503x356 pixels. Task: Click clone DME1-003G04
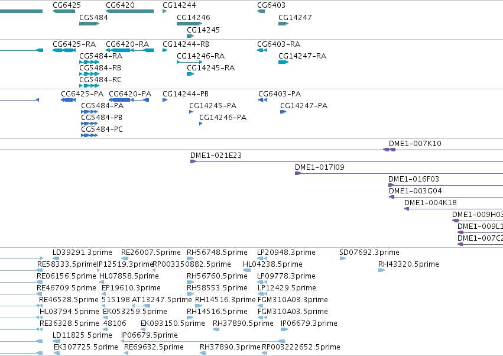pos(416,191)
